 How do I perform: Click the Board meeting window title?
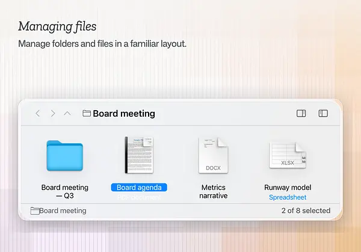pyautogui.click(x=124, y=114)
